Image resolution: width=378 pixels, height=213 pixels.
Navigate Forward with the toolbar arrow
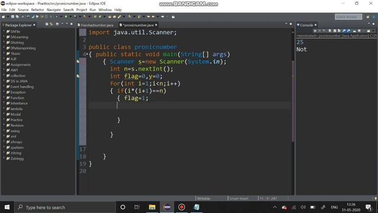pyautogui.click(x=162, y=17)
